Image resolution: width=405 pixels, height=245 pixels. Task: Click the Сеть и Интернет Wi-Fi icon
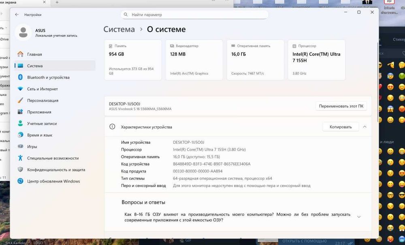[x=20, y=89]
